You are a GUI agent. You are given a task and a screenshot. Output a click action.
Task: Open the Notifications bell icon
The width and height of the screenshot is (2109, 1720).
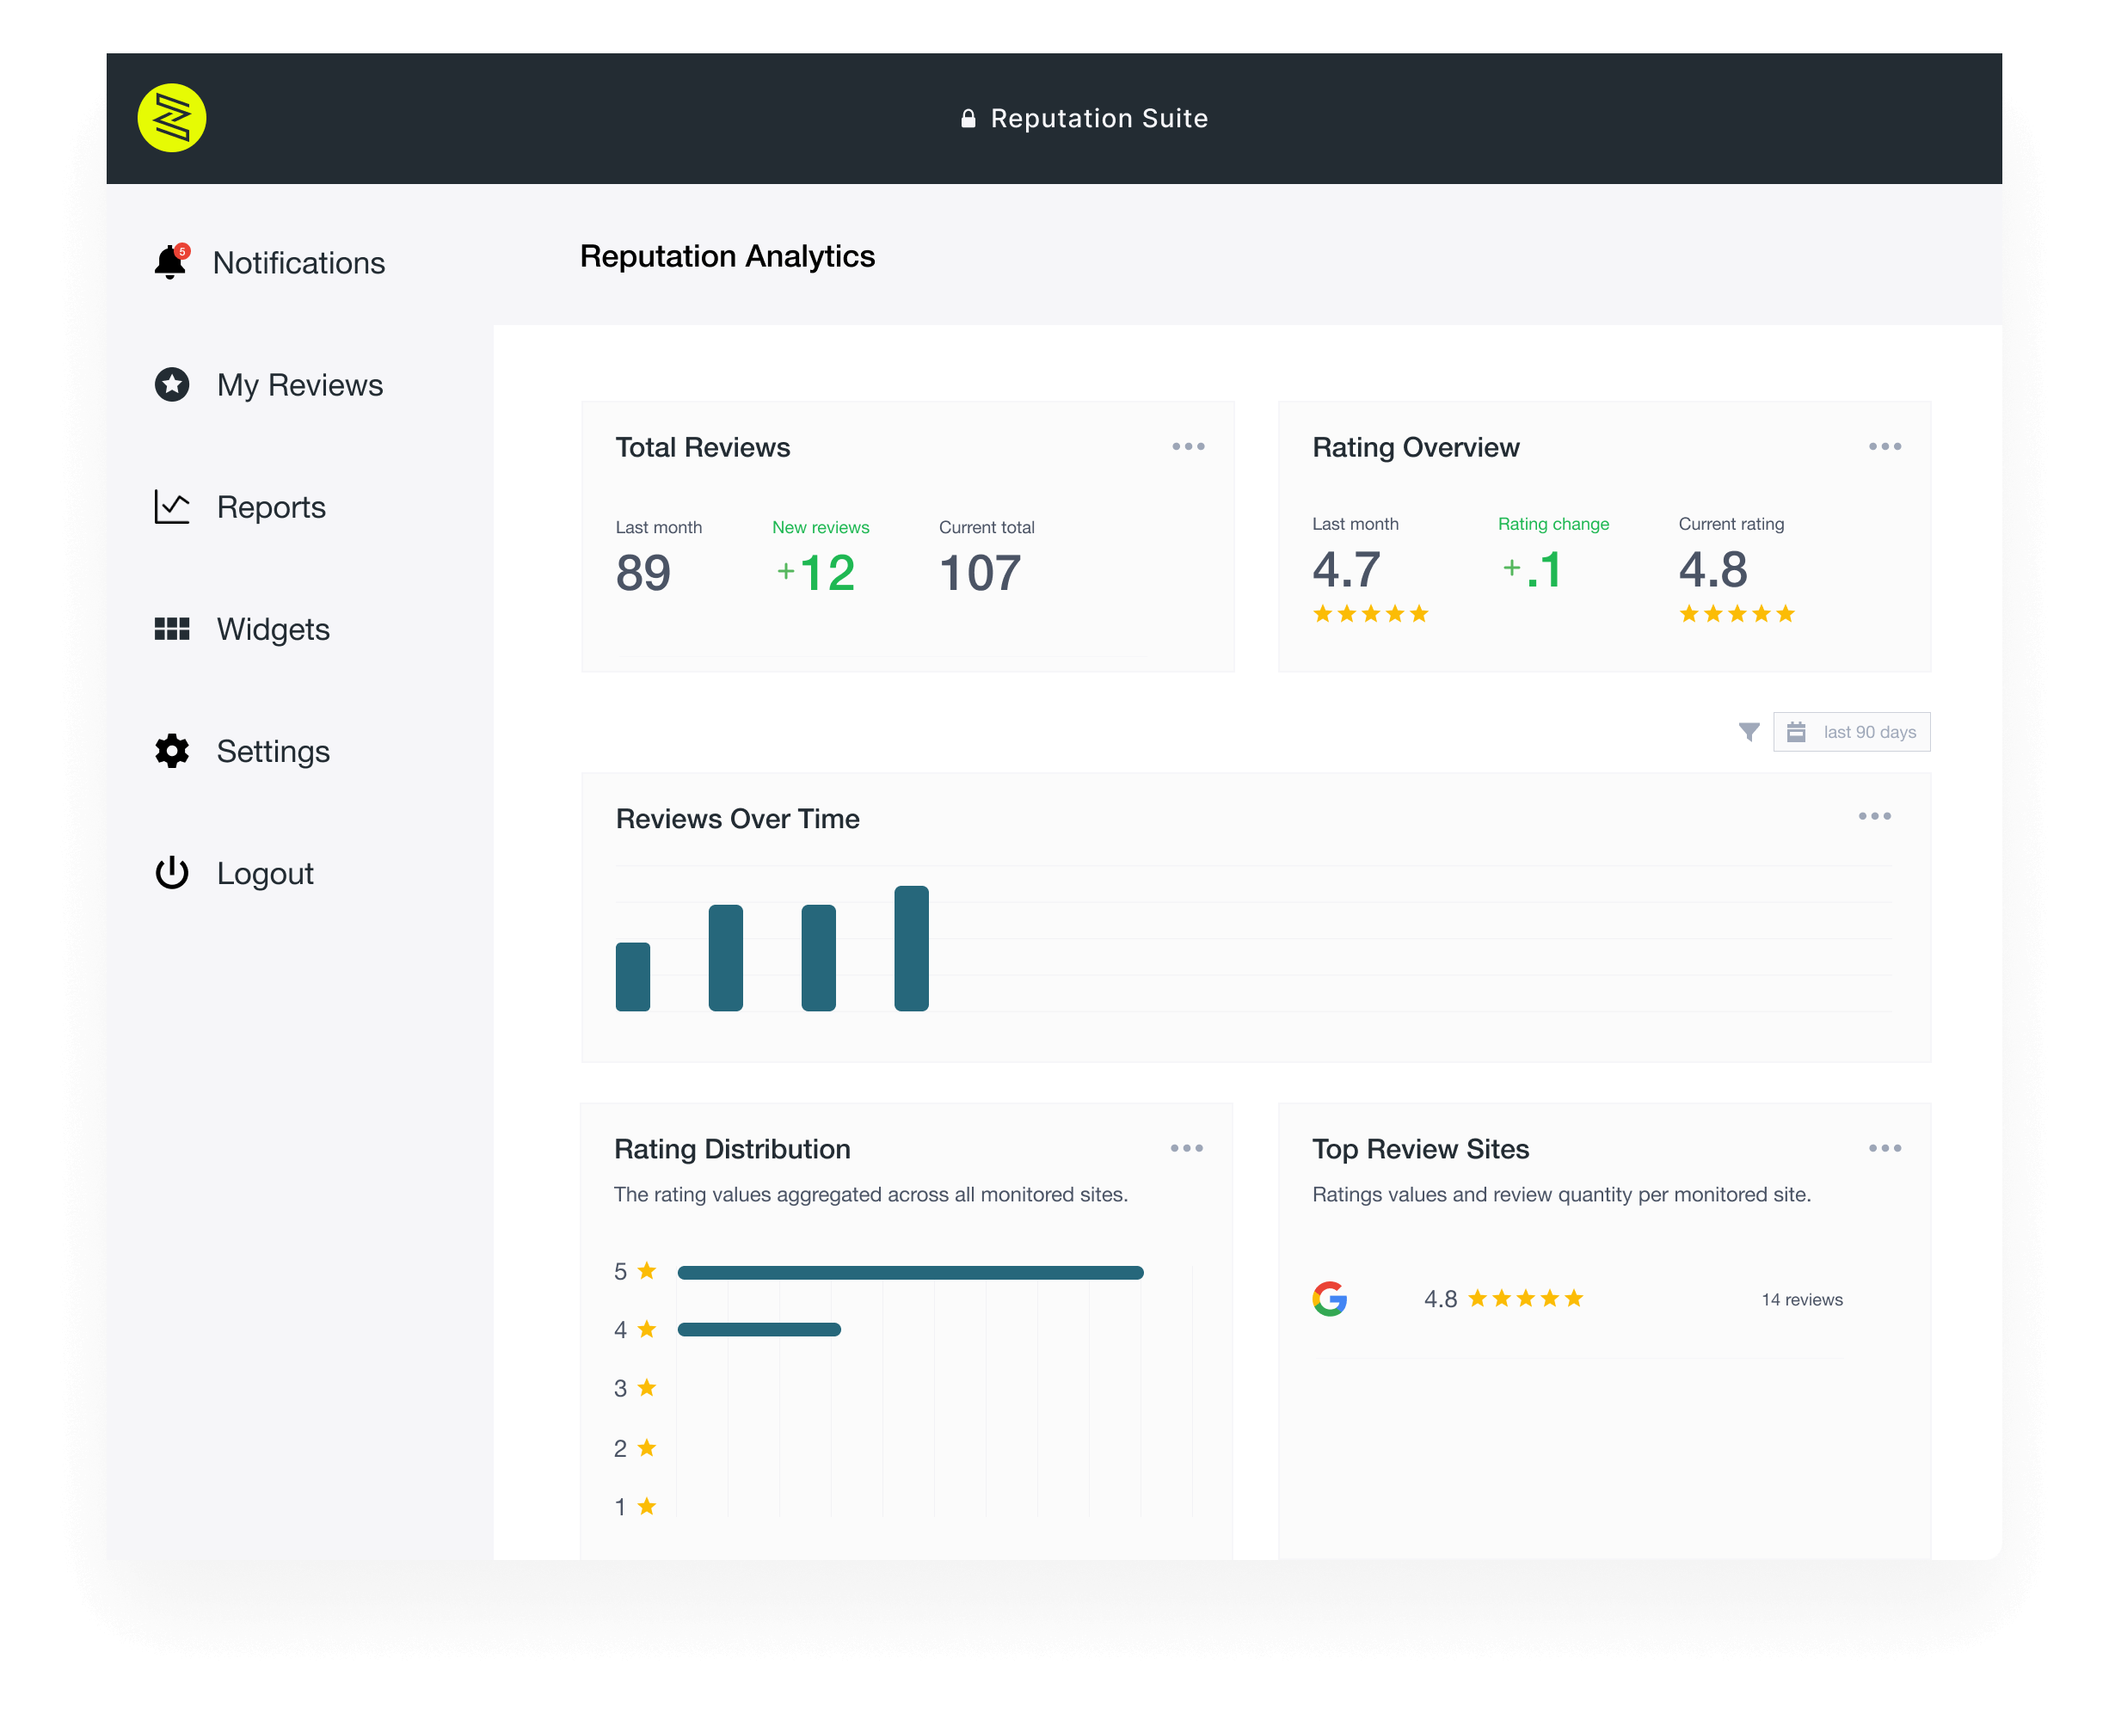[170, 261]
